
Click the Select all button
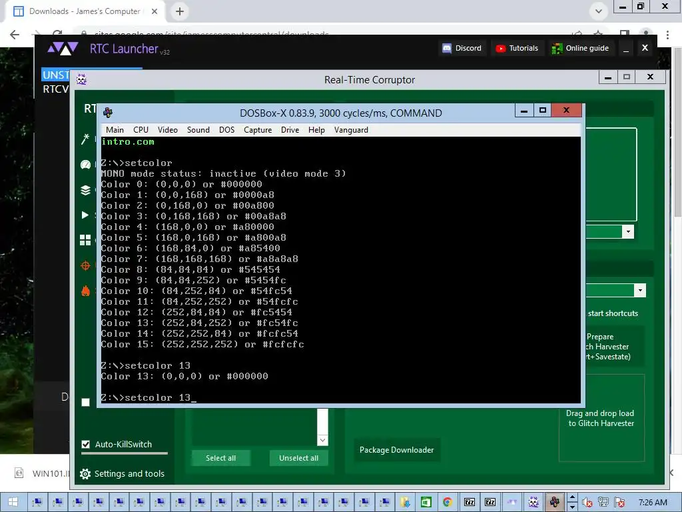(221, 458)
